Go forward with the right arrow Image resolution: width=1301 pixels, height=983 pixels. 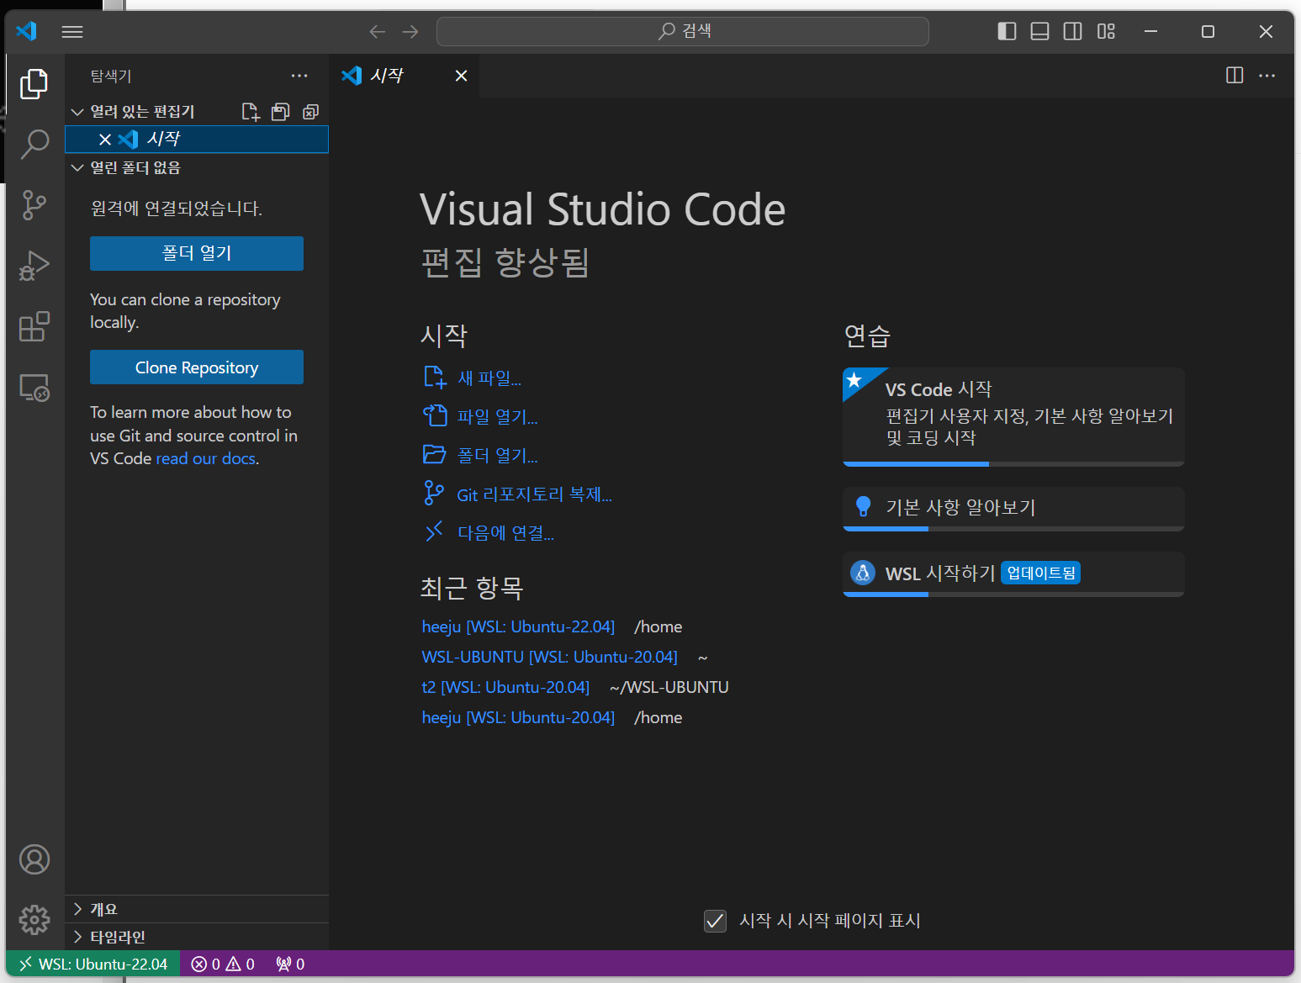tap(410, 32)
